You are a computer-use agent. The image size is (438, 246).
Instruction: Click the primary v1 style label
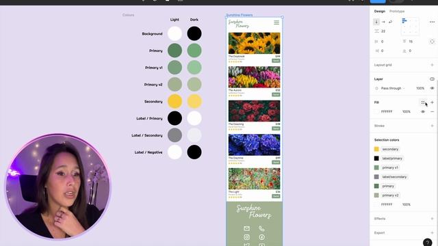(x=390, y=167)
